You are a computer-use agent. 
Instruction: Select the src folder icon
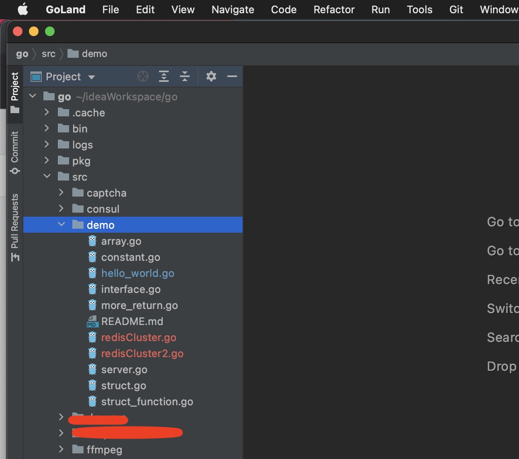point(63,176)
